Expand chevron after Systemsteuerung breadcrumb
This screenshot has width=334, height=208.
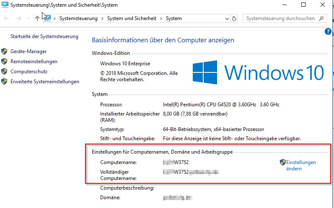102,18
